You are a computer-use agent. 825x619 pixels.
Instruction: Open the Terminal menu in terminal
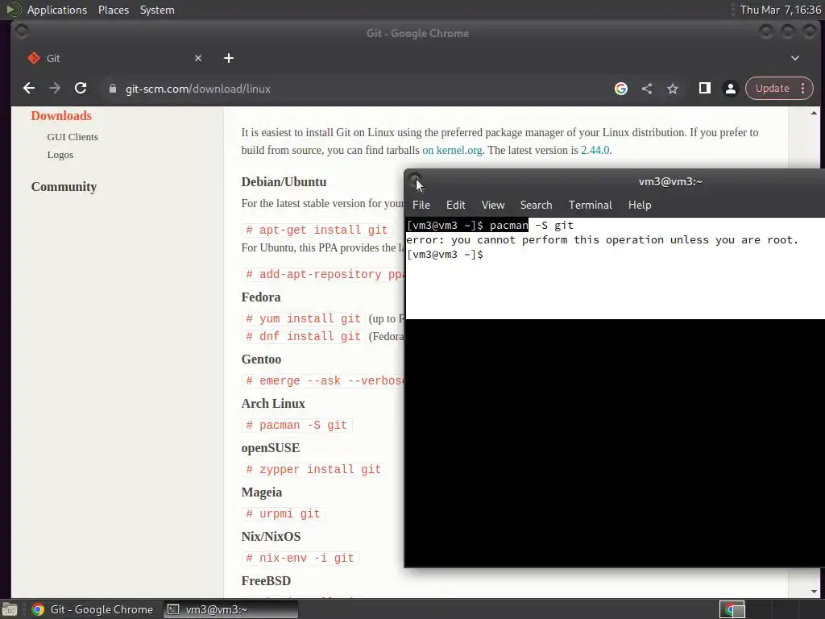pos(590,205)
